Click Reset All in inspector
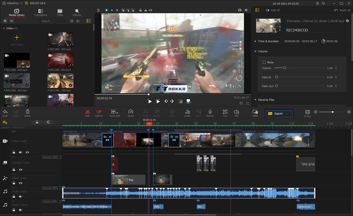The height and width of the screenshot is (216, 353). pyautogui.click(x=342, y=10)
